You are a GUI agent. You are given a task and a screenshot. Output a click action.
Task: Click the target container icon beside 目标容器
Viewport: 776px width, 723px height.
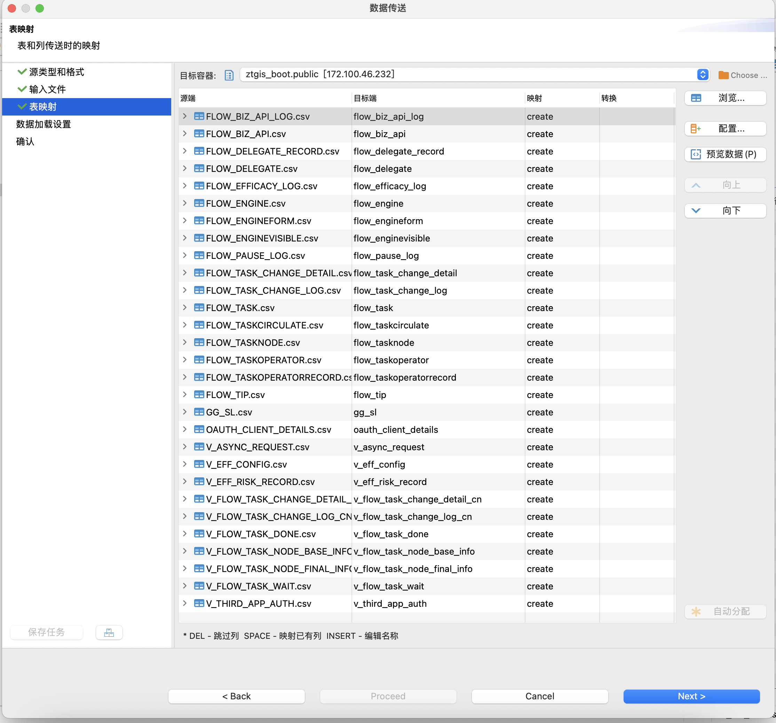click(229, 75)
